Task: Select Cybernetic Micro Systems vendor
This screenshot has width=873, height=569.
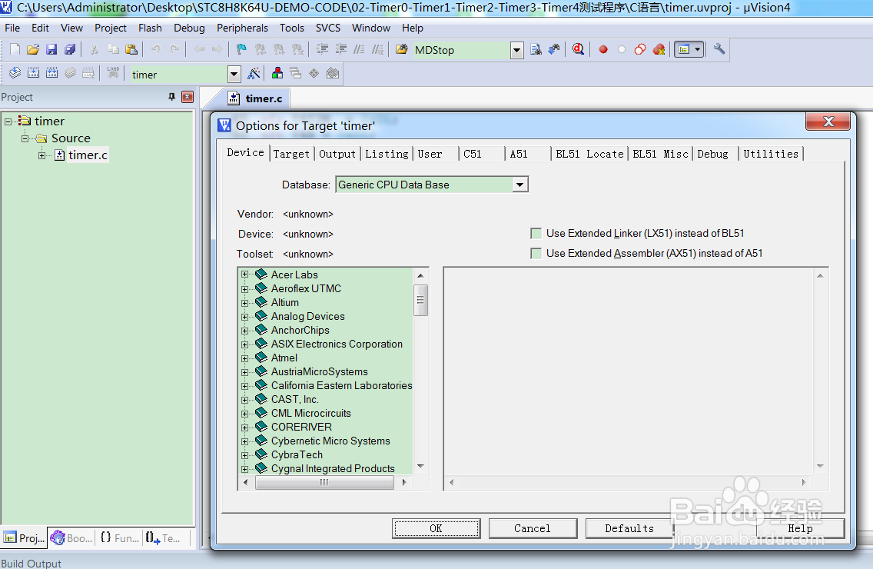Action: point(330,441)
